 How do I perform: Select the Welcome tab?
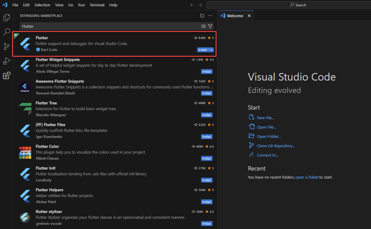coord(235,16)
